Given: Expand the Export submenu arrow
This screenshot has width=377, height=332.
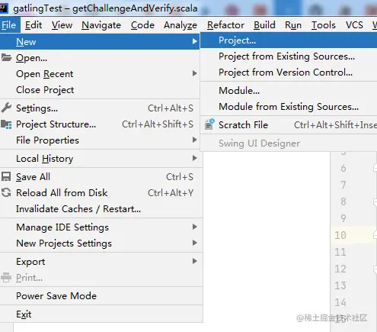Looking at the screenshot, I should click(194, 261).
